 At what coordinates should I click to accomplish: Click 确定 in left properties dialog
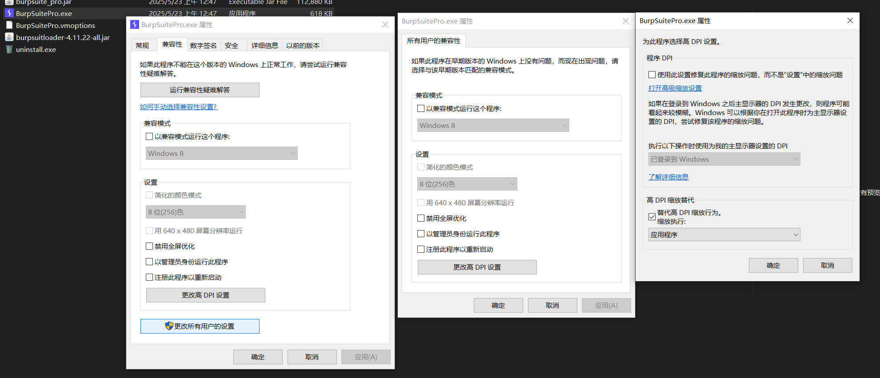pos(258,357)
